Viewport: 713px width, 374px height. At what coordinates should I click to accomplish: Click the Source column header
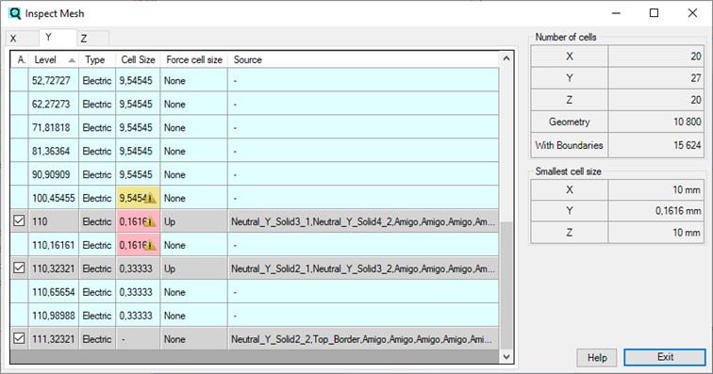pos(363,60)
